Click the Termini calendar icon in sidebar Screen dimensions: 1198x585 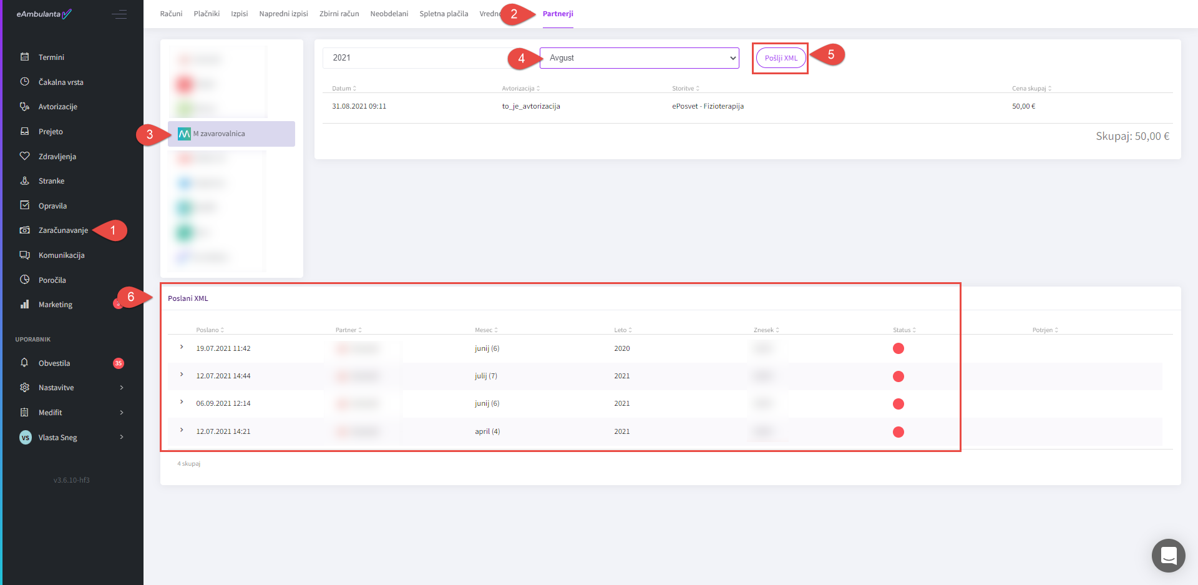[25, 57]
